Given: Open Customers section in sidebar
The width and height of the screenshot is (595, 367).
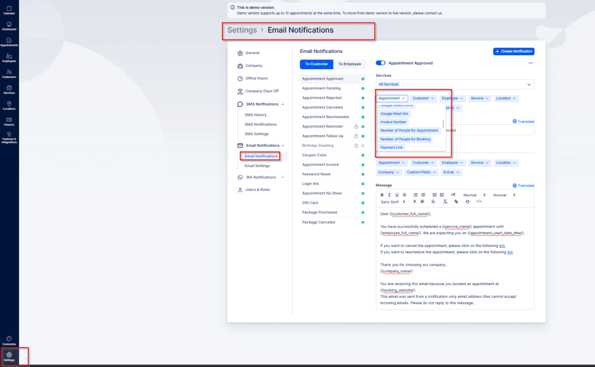Looking at the screenshot, I should click(9, 74).
